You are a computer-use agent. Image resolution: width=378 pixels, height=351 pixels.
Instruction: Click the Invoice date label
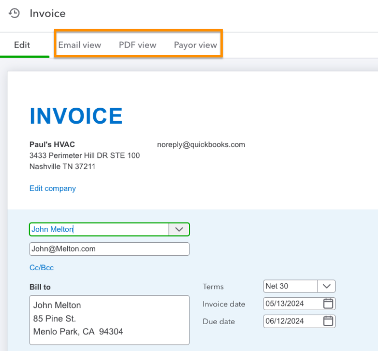click(x=224, y=304)
